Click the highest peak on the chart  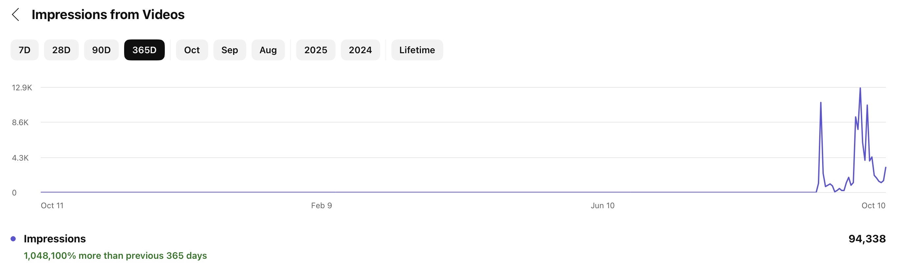(860, 88)
